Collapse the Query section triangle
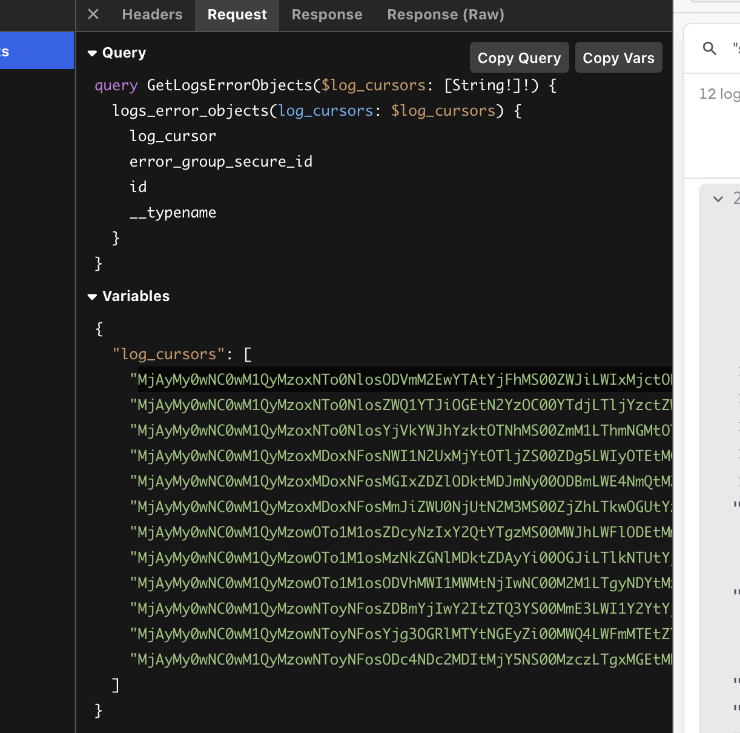 (x=92, y=53)
